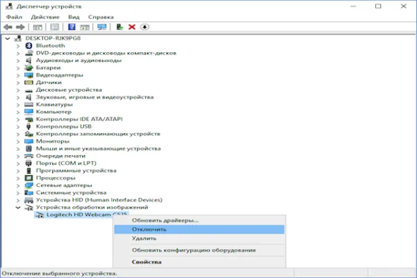
Task: Open the Вид menu
Action: point(74,17)
